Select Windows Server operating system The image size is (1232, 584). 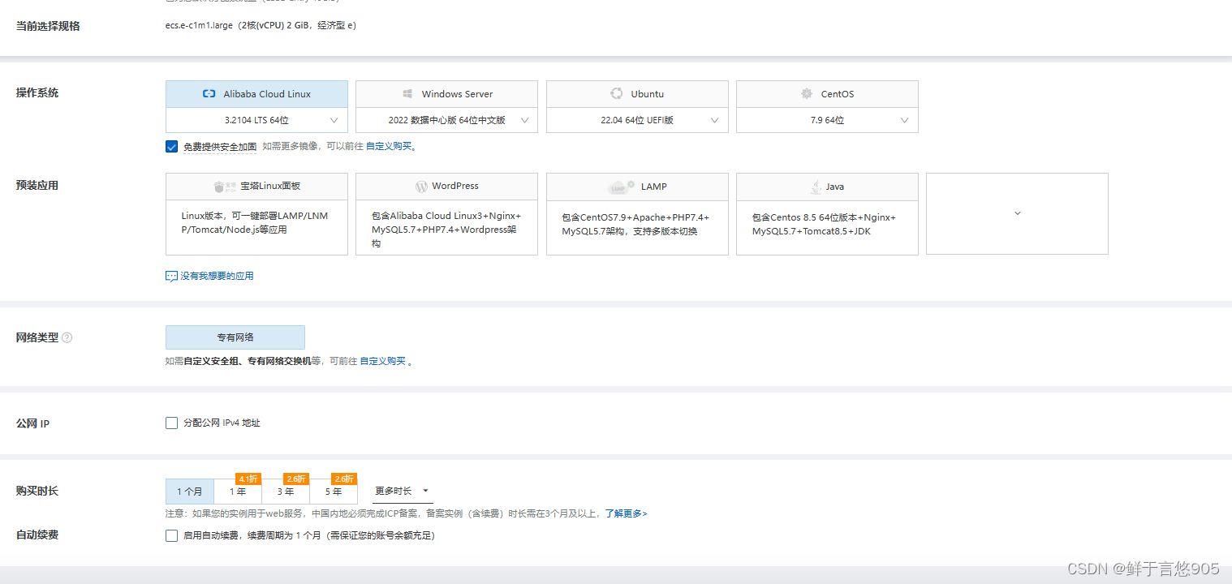click(446, 94)
